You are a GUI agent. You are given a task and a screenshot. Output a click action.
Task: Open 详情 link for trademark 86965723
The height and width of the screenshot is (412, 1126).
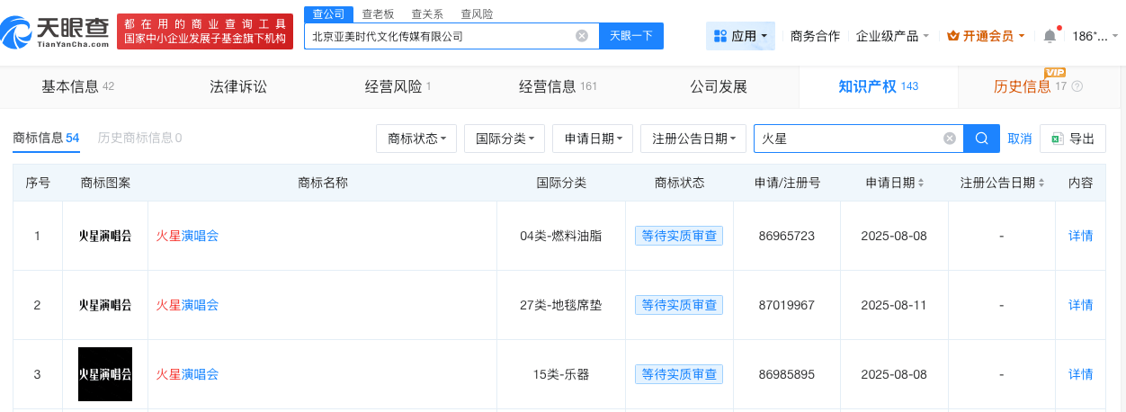click(x=1080, y=236)
